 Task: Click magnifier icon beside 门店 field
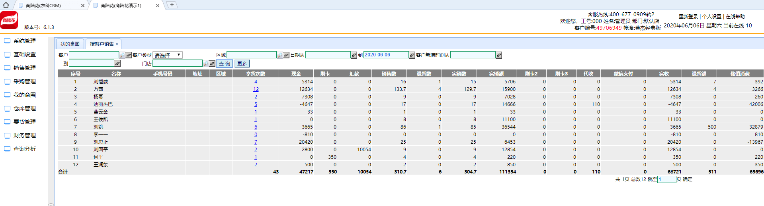[x=206, y=64]
